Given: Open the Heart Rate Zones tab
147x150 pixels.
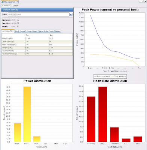Looking at the screenshot, I should click(46, 31).
